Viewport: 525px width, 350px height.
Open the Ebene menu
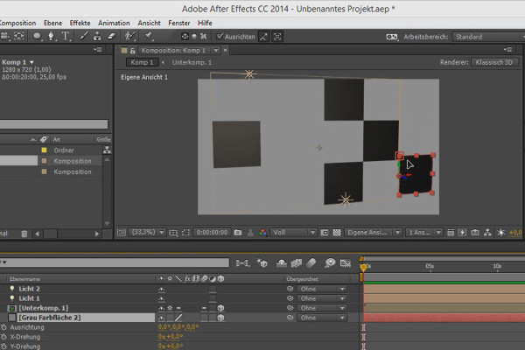(52, 23)
